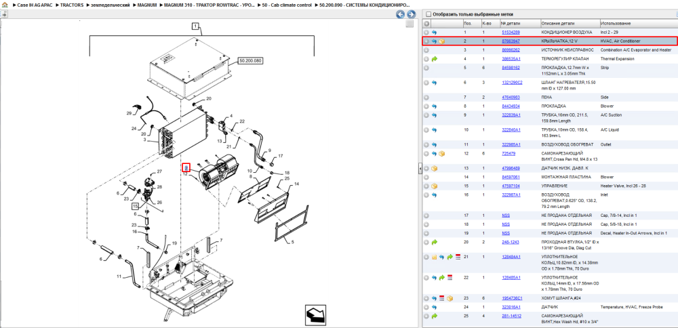Click the package box icon in row 12
The height and width of the screenshot is (328, 678).
click(442, 153)
